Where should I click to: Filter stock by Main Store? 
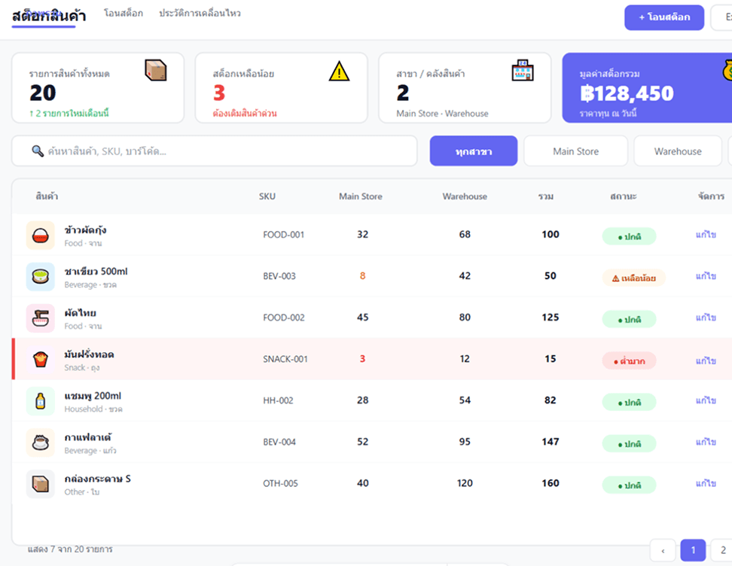(x=575, y=151)
